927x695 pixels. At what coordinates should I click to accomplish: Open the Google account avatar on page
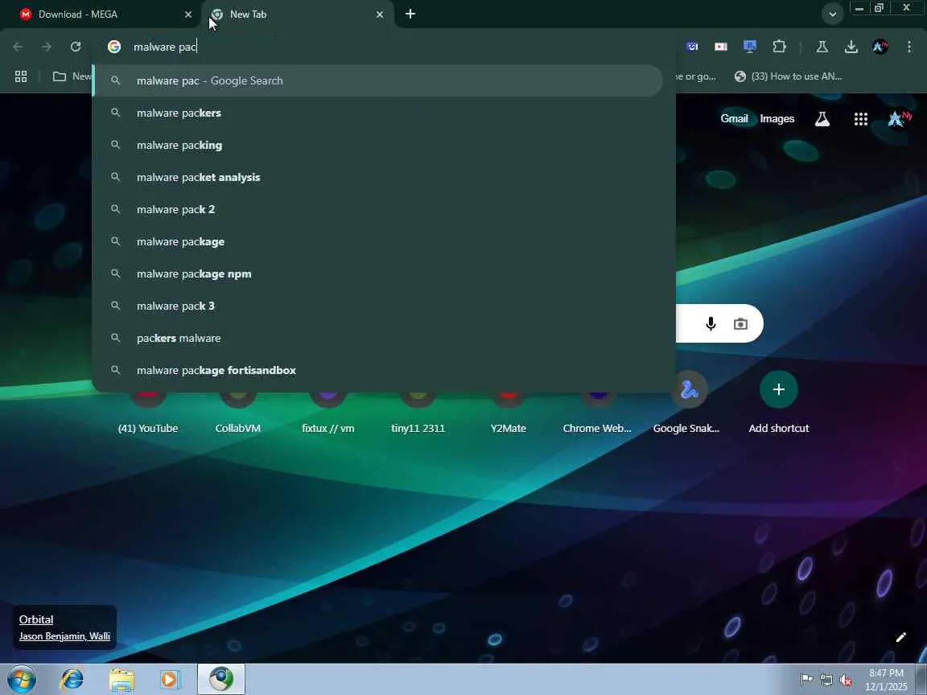click(899, 119)
